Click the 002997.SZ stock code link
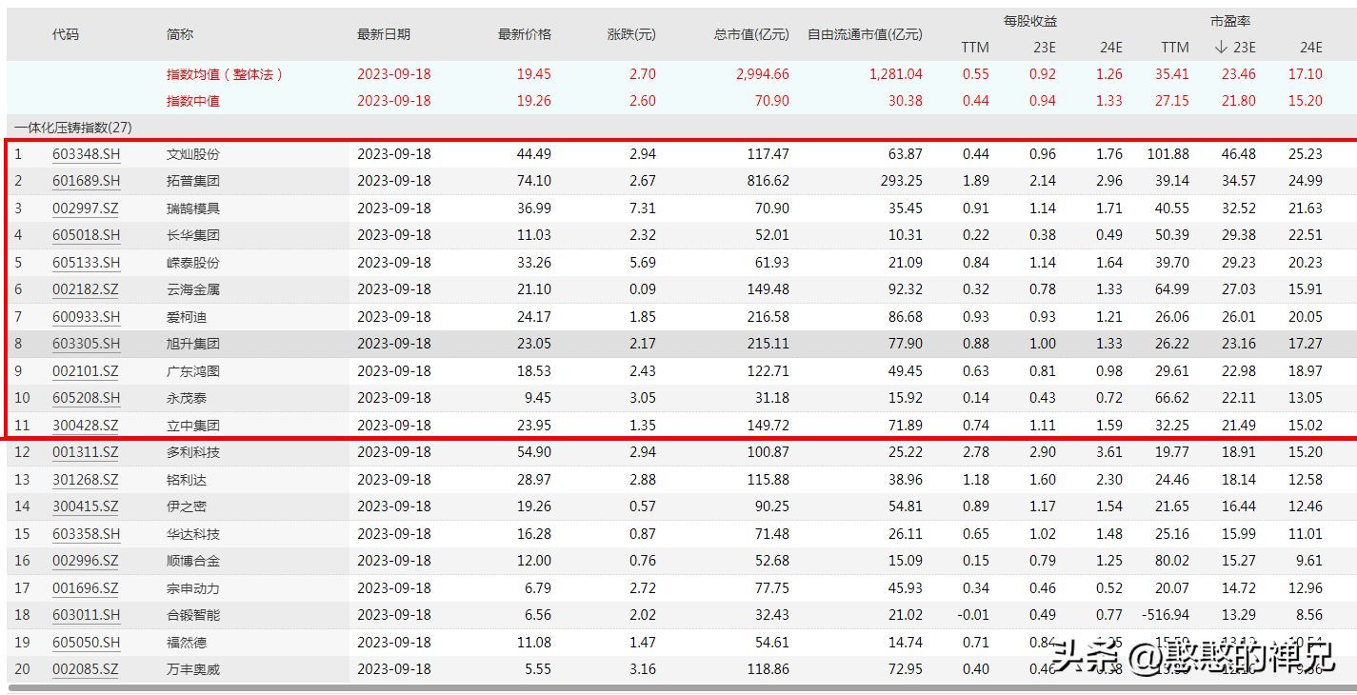 tap(86, 208)
